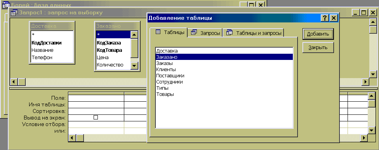Click down arrow of query grid vertical scrollbar
This screenshot has height=150, width=379.
pyautogui.click(x=372, y=130)
